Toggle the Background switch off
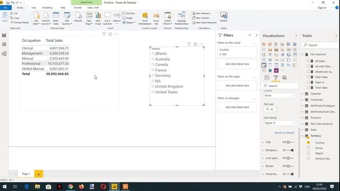Viewport: 340px width, 191px height. pyautogui.click(x=290, y=150)
